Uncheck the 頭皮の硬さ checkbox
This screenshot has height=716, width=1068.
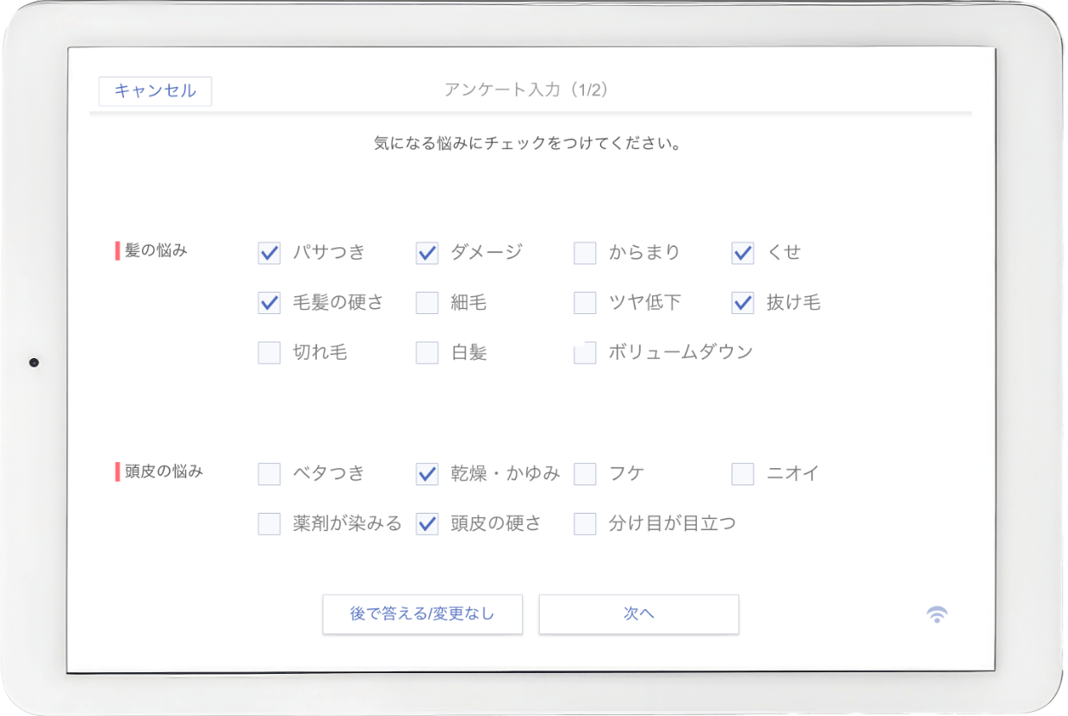(x=426, y=522)
